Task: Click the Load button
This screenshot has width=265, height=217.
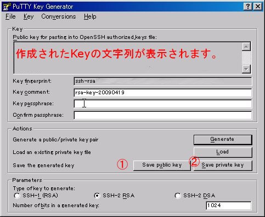Action: click(x=223, y=152)
